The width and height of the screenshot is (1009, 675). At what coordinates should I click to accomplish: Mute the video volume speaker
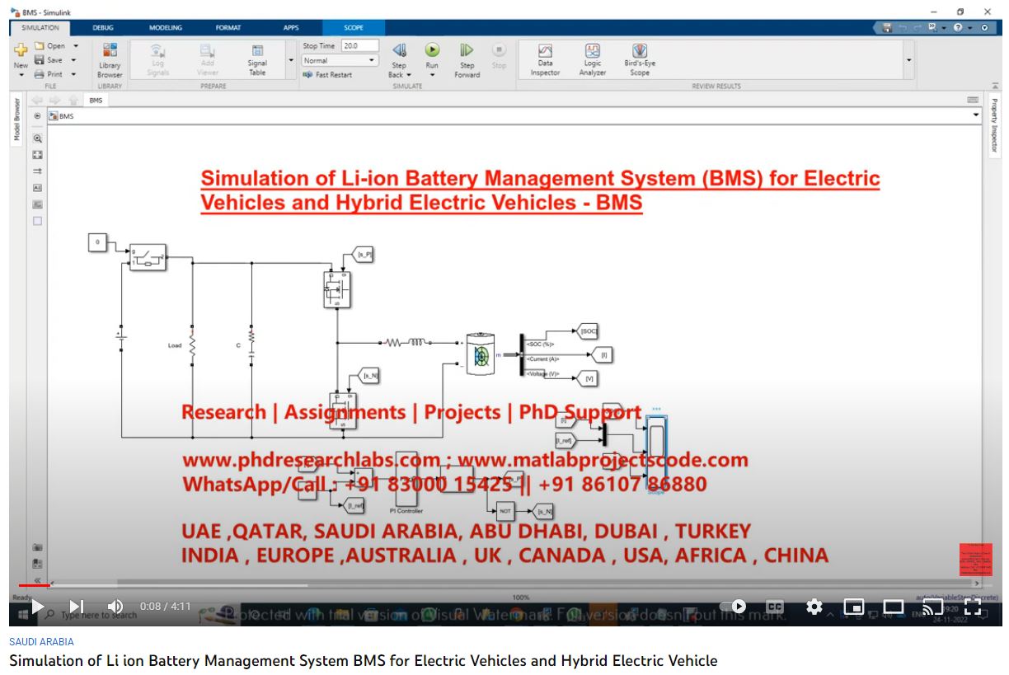point(115,607)
